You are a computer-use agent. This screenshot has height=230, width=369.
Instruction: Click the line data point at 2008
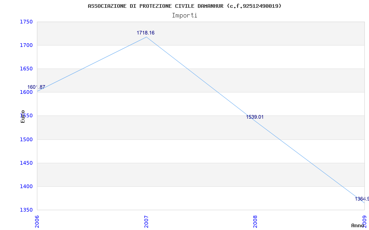(x=256, y=121)
